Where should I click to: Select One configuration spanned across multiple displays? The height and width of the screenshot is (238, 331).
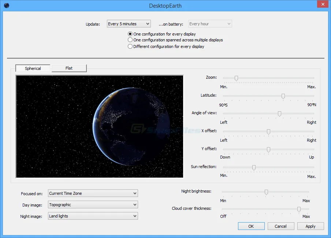(x=175, y=40)
